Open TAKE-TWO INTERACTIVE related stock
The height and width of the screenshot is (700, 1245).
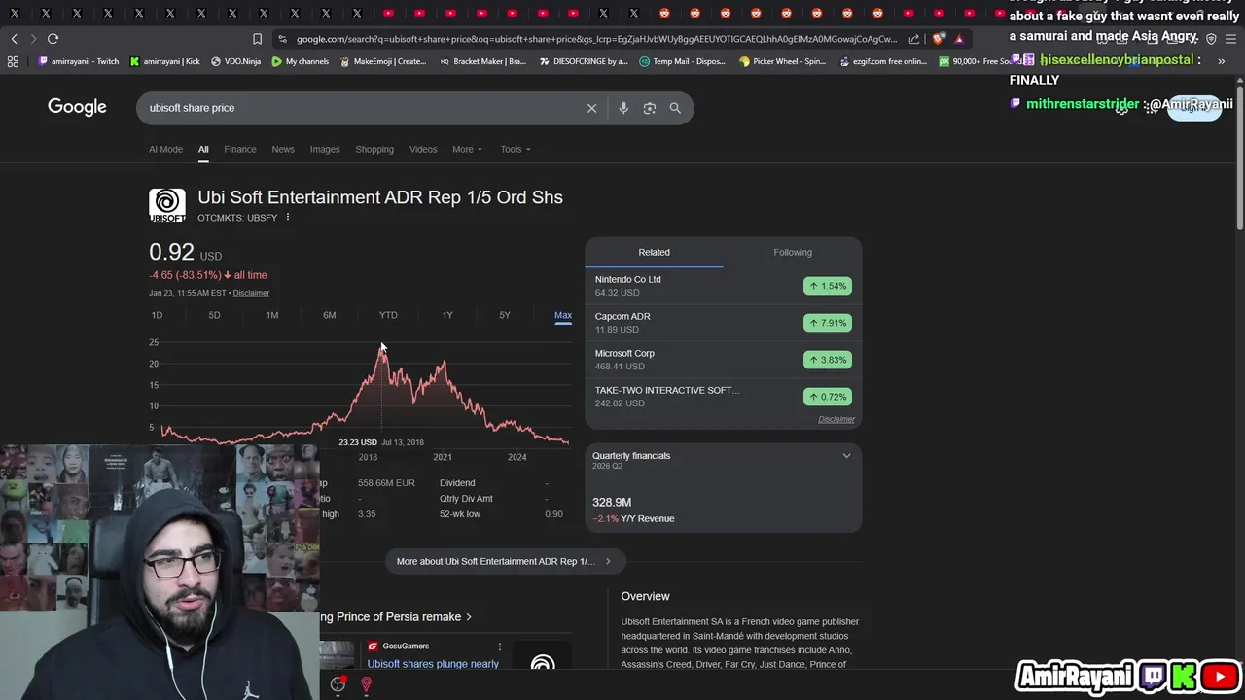click(x=723, y=396)
